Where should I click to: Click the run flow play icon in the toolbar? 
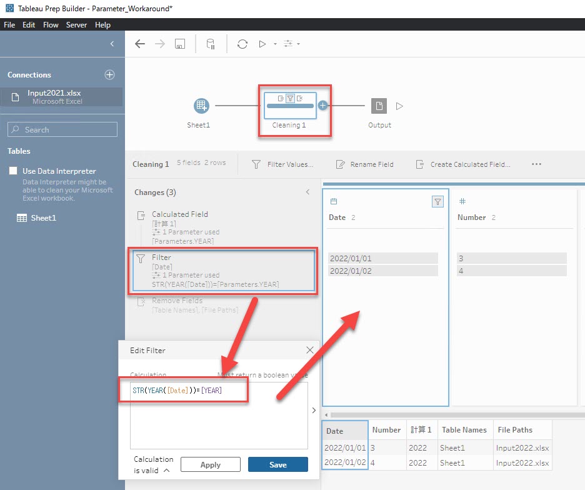262,44
